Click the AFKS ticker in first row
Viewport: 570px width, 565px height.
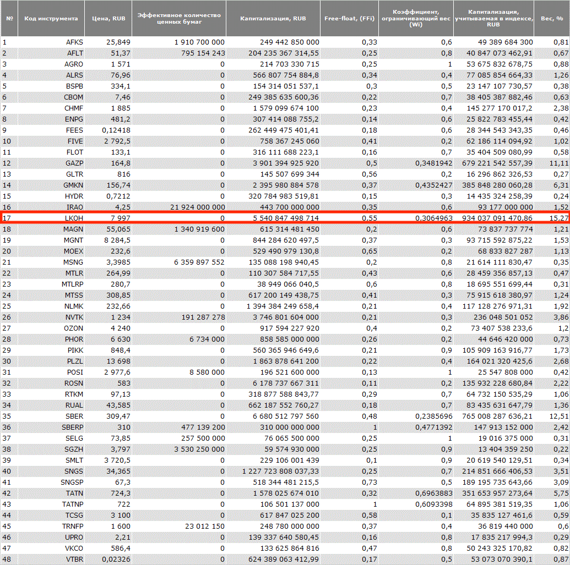74,42
